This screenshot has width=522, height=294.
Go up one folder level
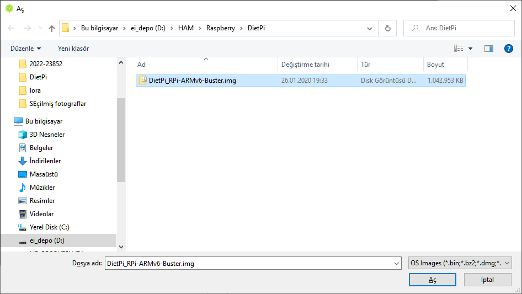point(52,28)
